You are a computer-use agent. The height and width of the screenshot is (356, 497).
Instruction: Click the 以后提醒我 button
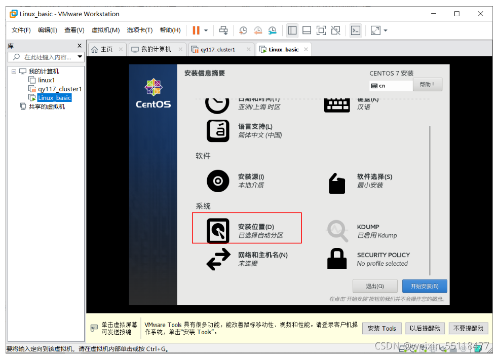pyautogui.click(x=425, y=329)
